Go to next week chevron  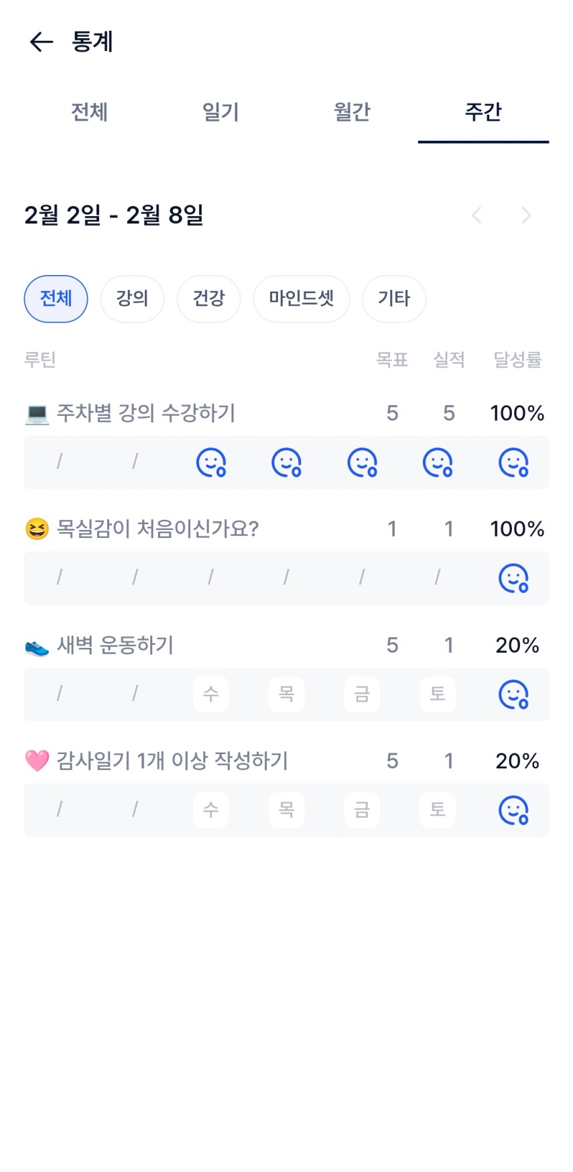(526, 215)
